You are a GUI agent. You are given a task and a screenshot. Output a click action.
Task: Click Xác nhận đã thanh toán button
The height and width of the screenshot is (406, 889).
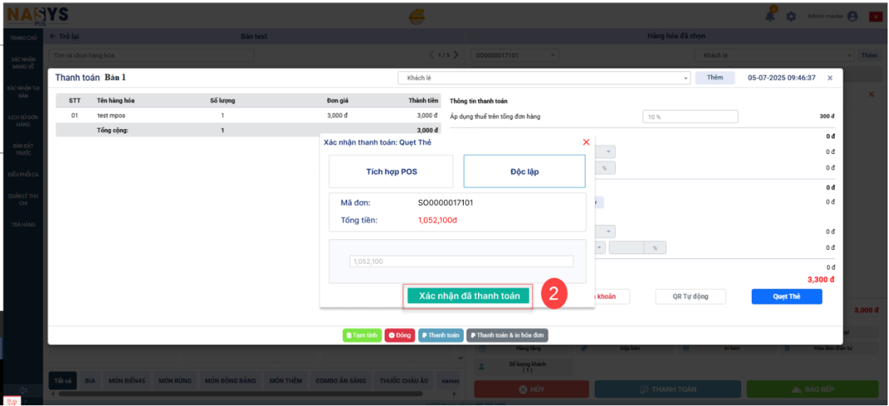point(469,296)
